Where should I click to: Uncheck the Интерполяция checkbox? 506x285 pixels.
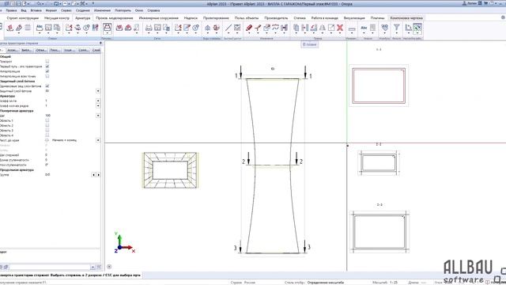pos(47,71)
